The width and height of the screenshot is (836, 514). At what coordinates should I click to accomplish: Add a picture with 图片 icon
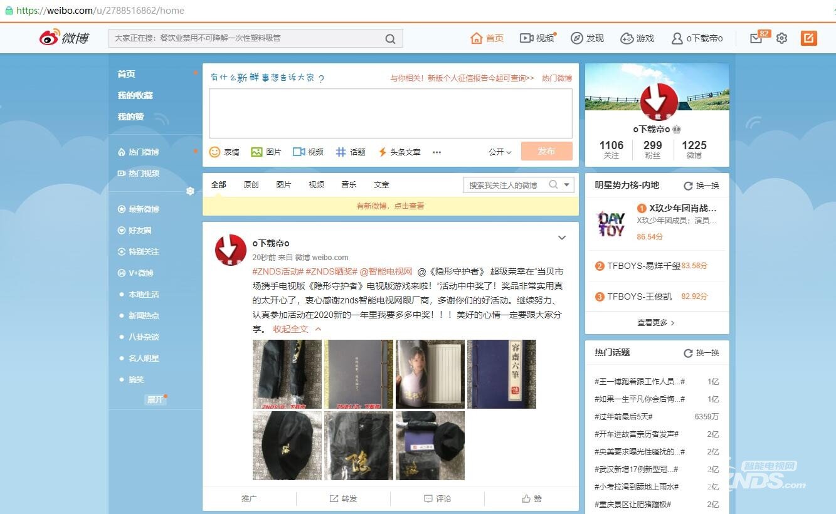(x=266, y=152)
